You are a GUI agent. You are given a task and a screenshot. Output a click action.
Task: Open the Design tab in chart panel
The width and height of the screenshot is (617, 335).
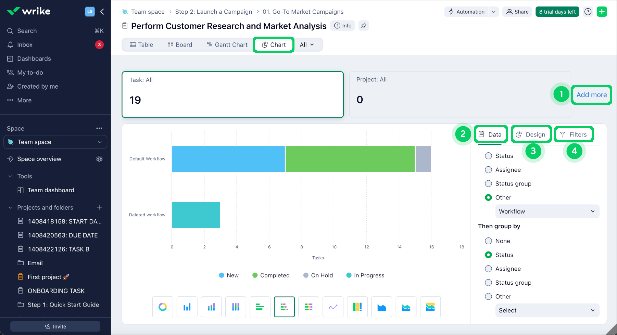[x=531, y=134]
